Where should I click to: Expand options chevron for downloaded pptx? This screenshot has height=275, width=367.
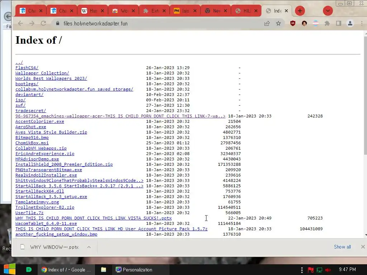[x=89, y=247]
